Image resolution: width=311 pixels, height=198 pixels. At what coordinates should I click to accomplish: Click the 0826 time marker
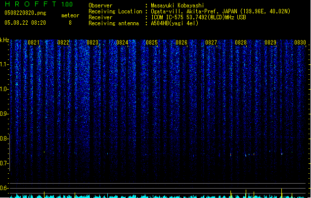click(x=181, y=43)
